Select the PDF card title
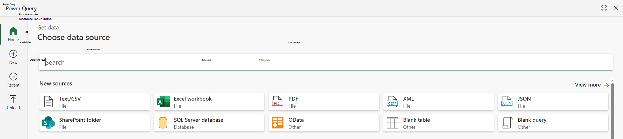Screen dimensions: 623x139 pyautogui.click(x=293, y=99)
